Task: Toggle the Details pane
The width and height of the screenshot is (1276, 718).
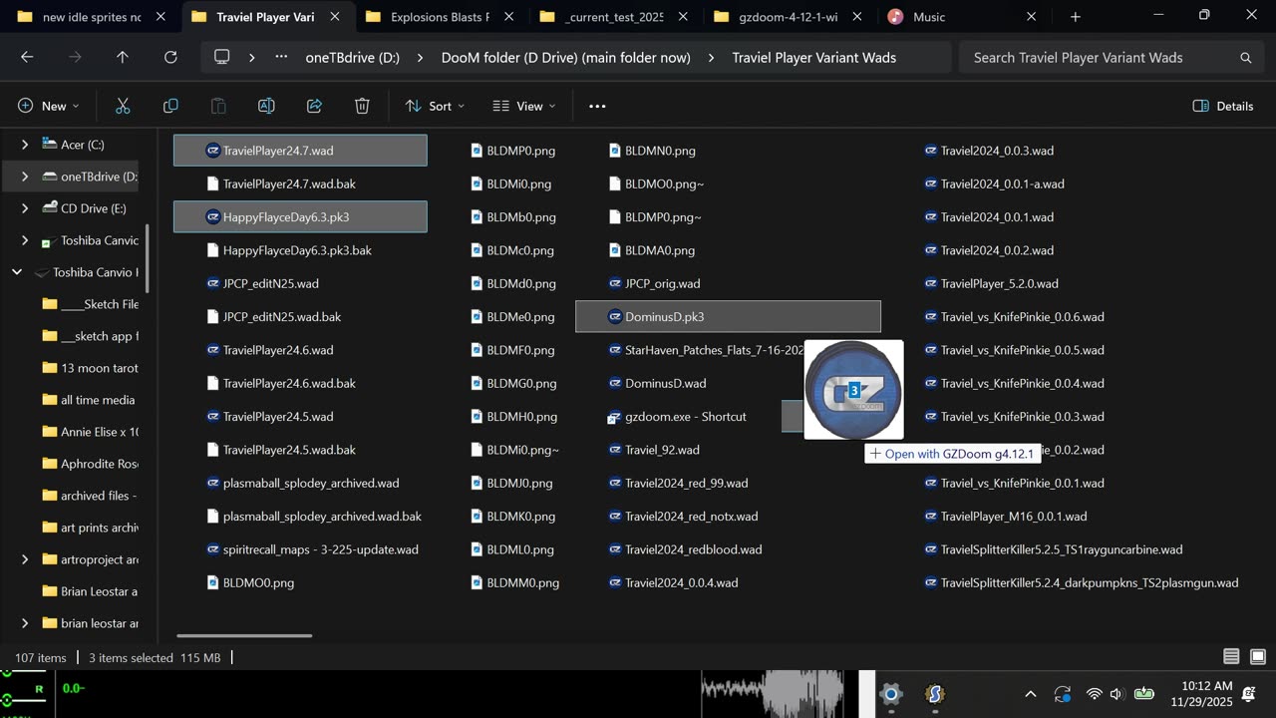Action: click(x=1223, y=106)
